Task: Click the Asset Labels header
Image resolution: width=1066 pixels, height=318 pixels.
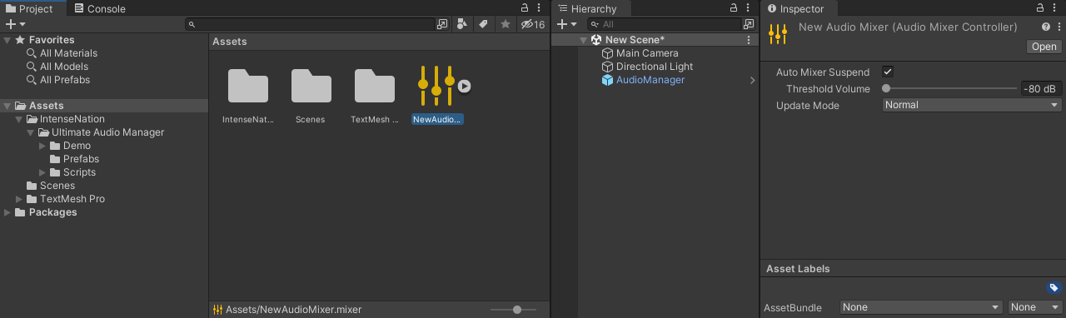Action: (x=798, y=269)
